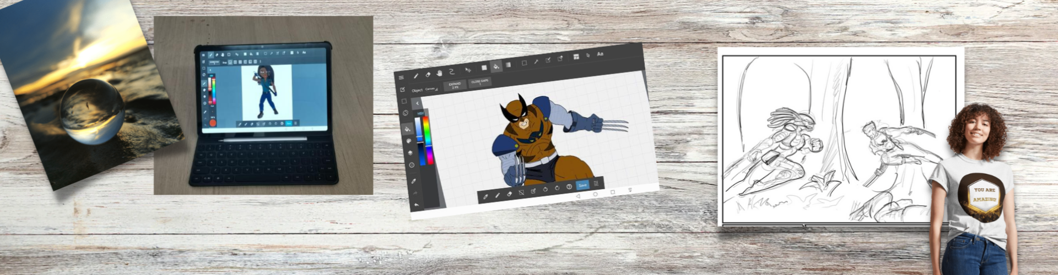The image size is (1058, 275).
Task: Choose the Gradient tool
Action: [x=508, y=65]
